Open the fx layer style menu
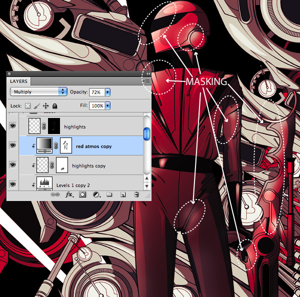Viewport: 300px width, 297px height. [x=69, y=194]
